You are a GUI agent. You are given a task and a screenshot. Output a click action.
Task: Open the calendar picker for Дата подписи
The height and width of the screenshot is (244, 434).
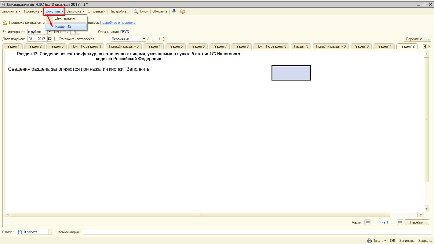50,39
